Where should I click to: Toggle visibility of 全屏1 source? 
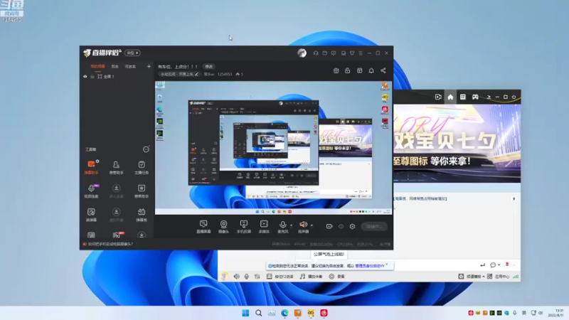[85, 77]
